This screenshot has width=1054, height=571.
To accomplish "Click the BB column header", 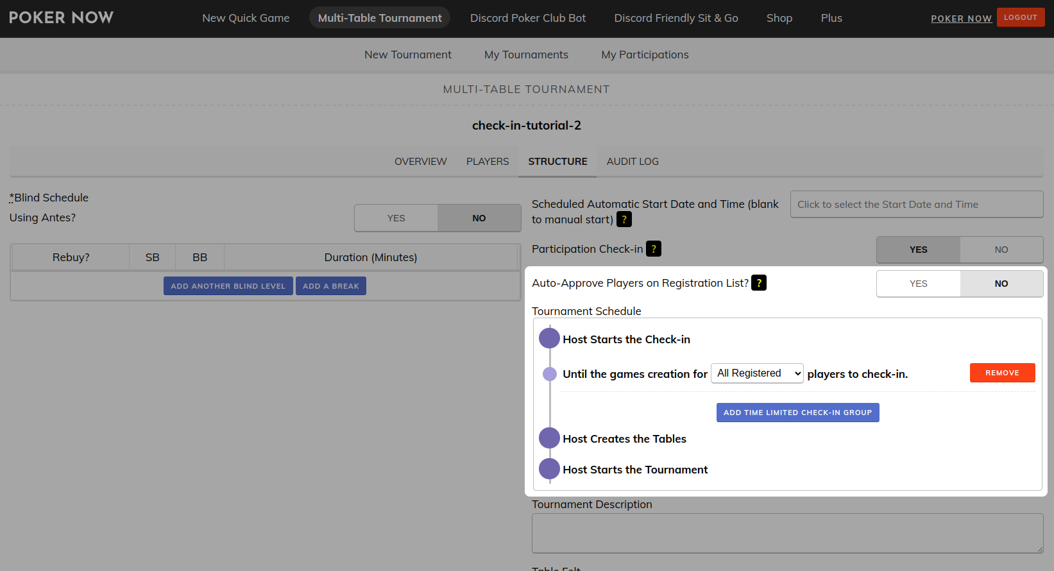I will coord(200,257).
